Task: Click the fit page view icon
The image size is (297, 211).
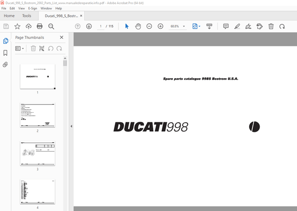Action: point(194,26)
